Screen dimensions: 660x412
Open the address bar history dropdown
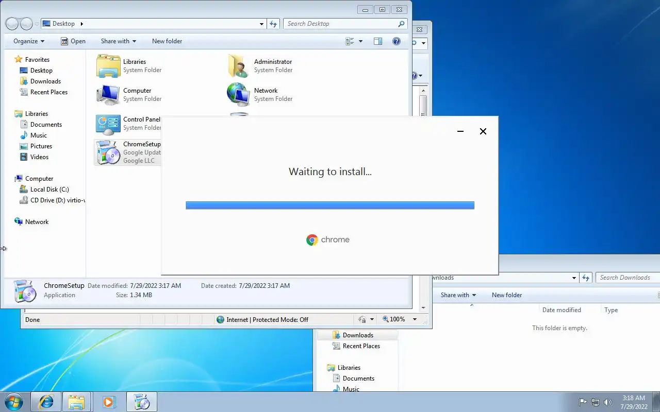point(261,24)
